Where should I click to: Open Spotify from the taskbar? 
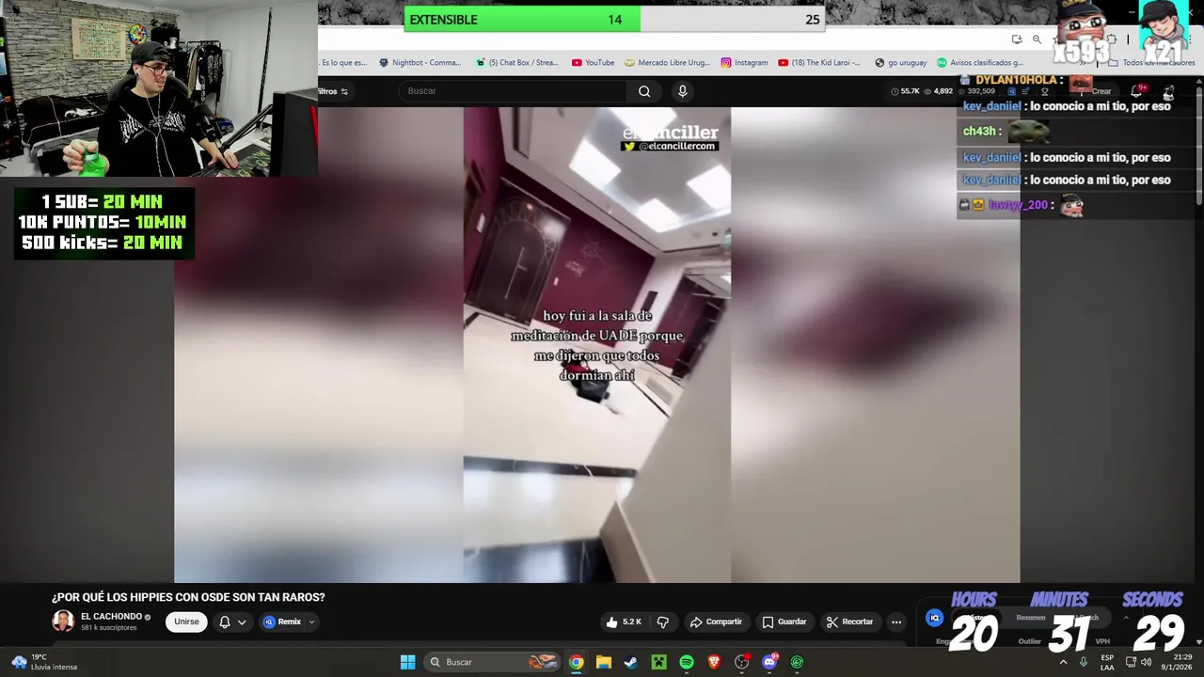pyautogui.click(x=687, y=662)
